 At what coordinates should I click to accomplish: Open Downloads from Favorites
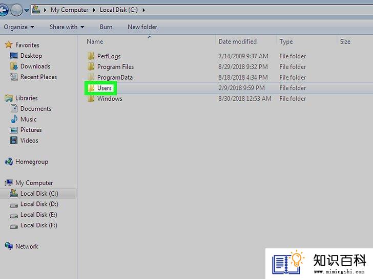35,66
